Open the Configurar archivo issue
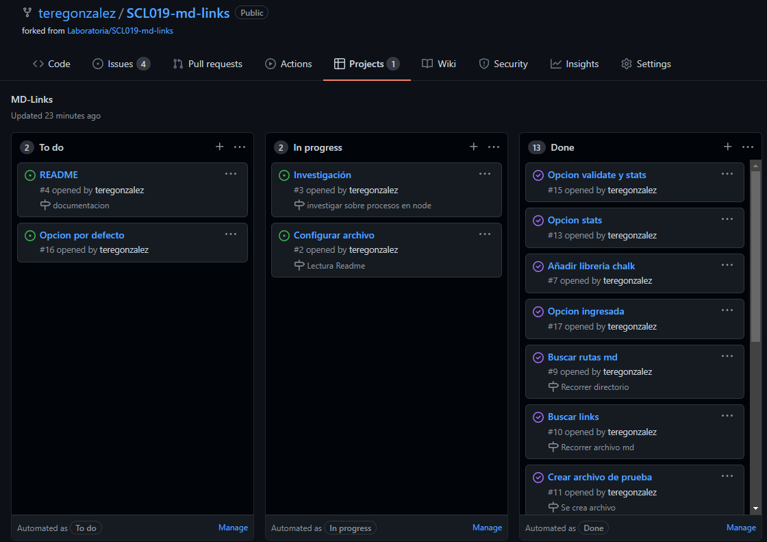 pos(334,235)
